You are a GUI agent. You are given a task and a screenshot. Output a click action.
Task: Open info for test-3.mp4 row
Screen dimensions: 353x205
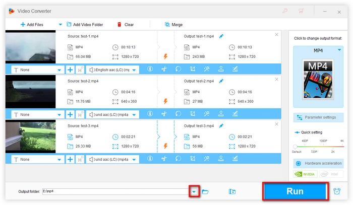pos(150,159)
